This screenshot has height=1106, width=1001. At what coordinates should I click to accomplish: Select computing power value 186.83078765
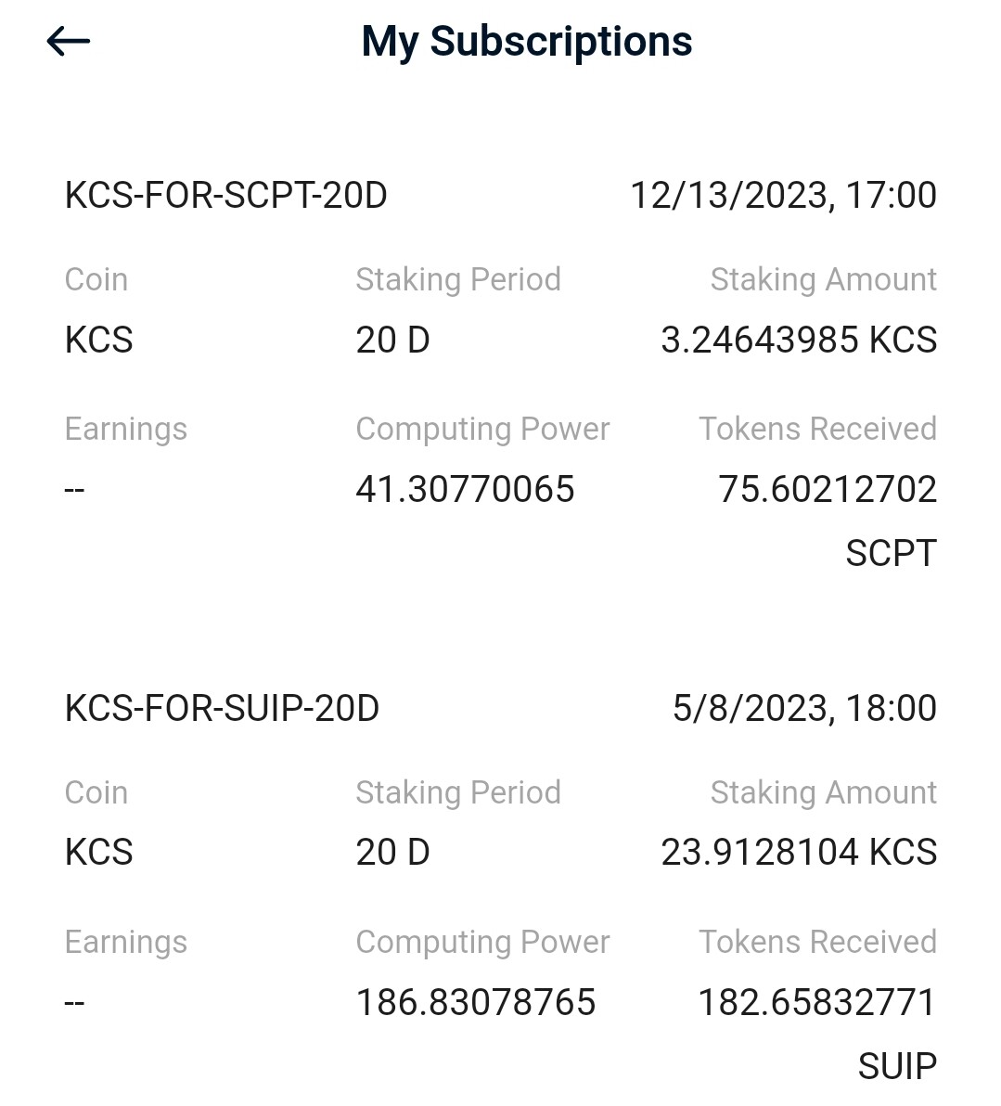pos(476,1002)
